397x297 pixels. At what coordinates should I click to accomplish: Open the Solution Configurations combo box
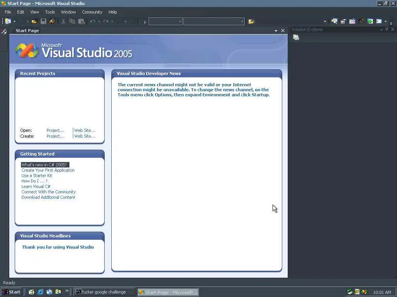click(165, 22)
